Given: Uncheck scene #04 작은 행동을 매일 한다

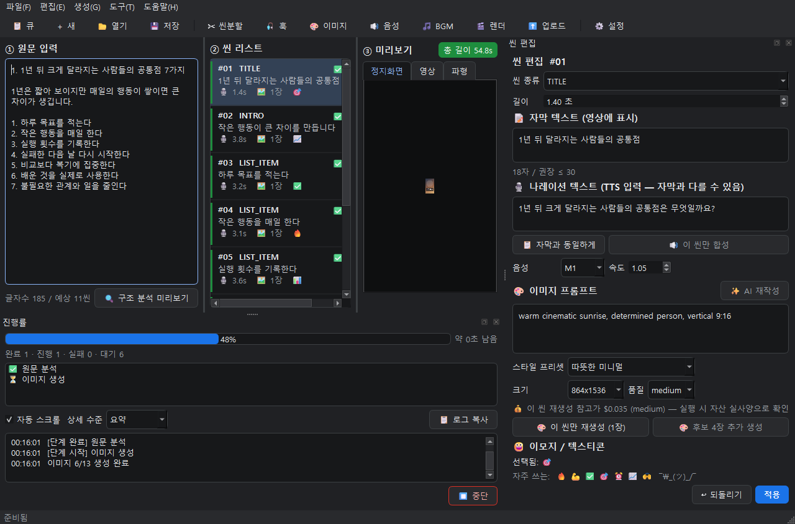Looking at the screenshot, I should tap(338, 211).
